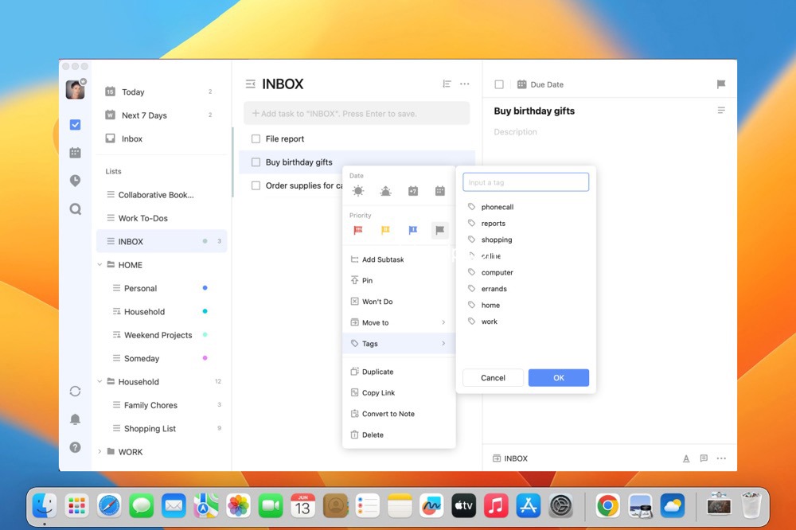Open Google Chrome in the Dock

pos(607,506)
